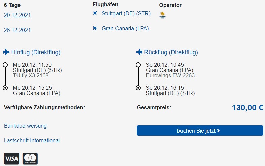Select the Mastercard payment logo
Screen dimensions: 265x166
tap(30, 159)
